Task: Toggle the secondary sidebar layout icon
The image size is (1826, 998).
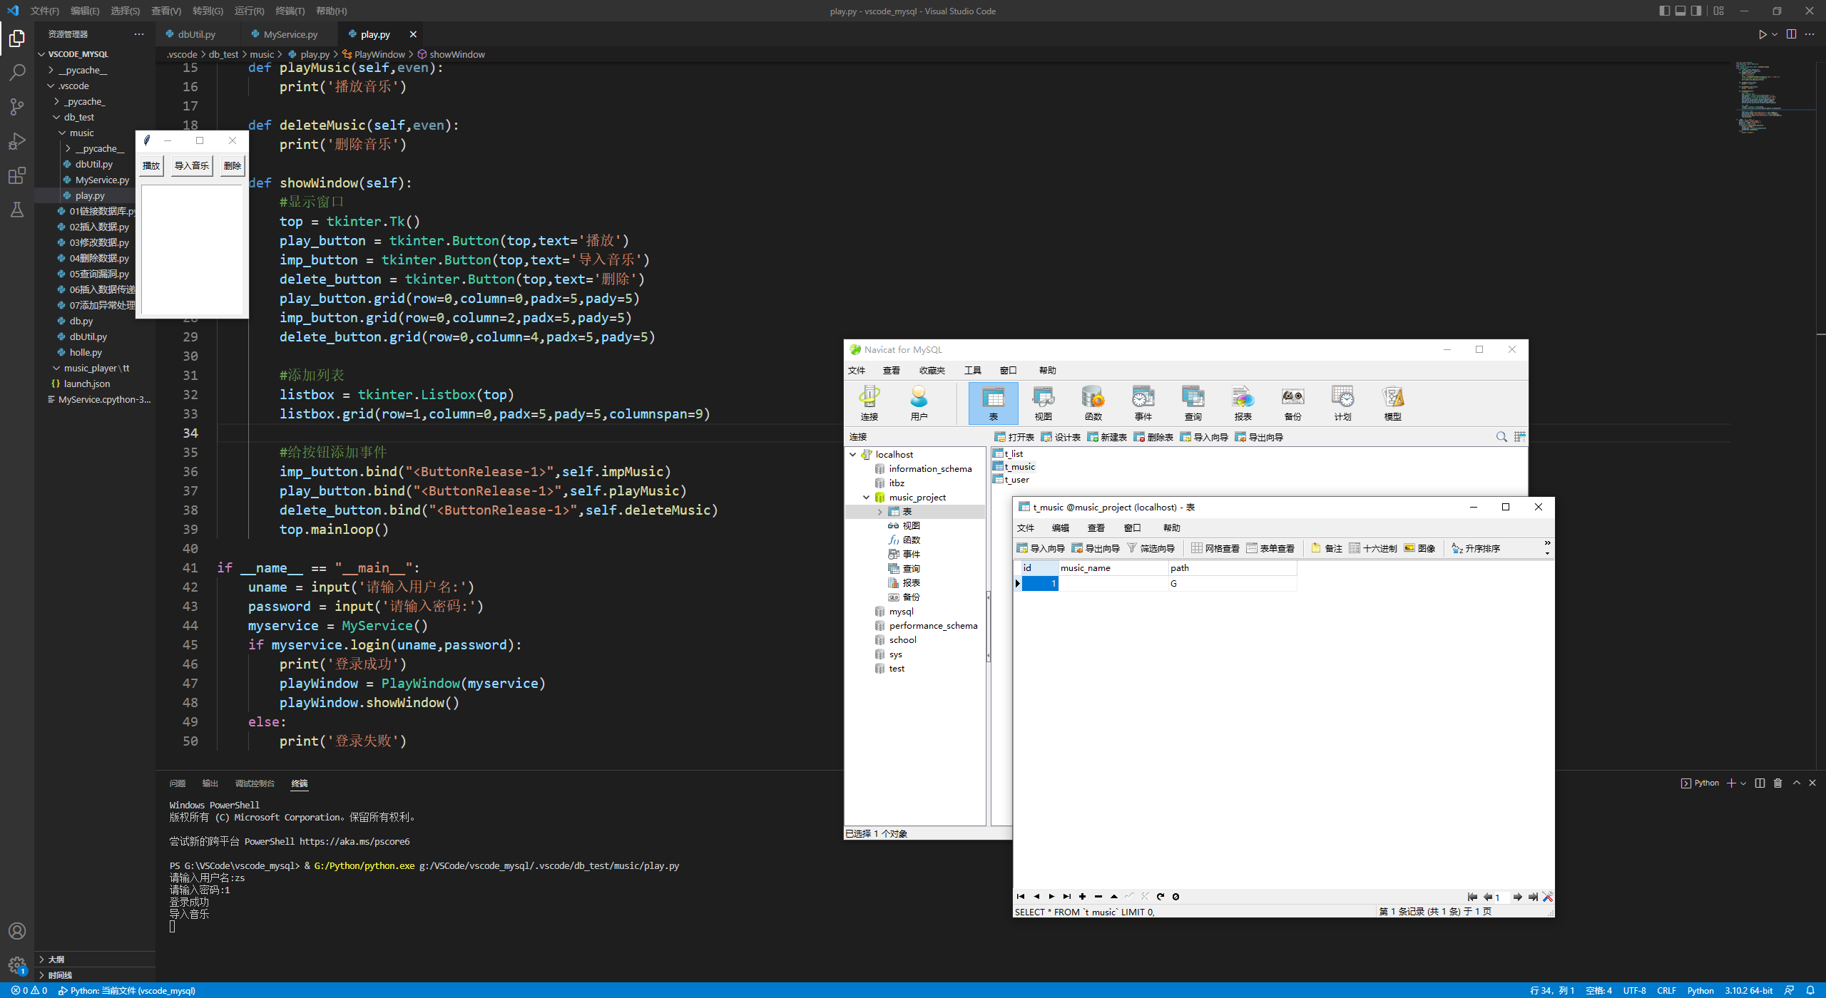Action: tap(1696, 11)
